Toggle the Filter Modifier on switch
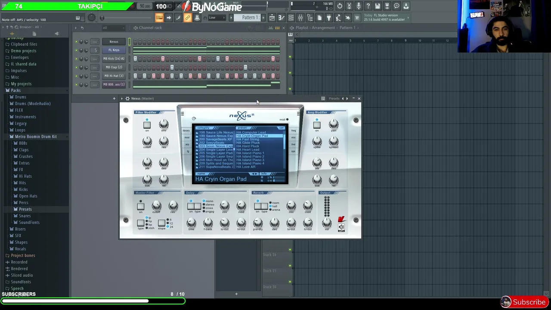This screenshot has width=551, height=310. click(147, 125)
